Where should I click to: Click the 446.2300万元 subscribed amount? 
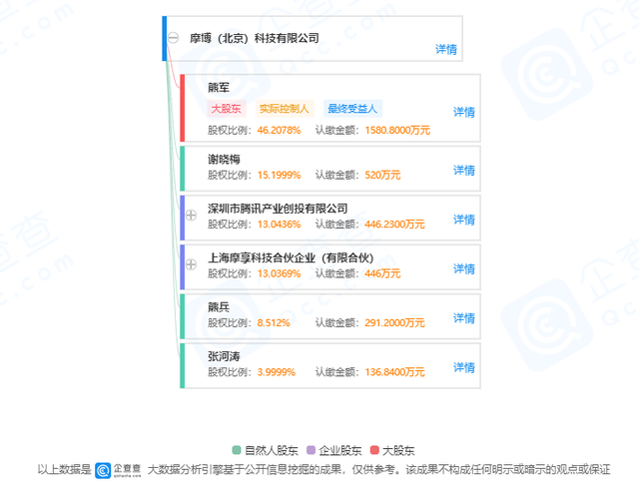click(x=395, y=225)
